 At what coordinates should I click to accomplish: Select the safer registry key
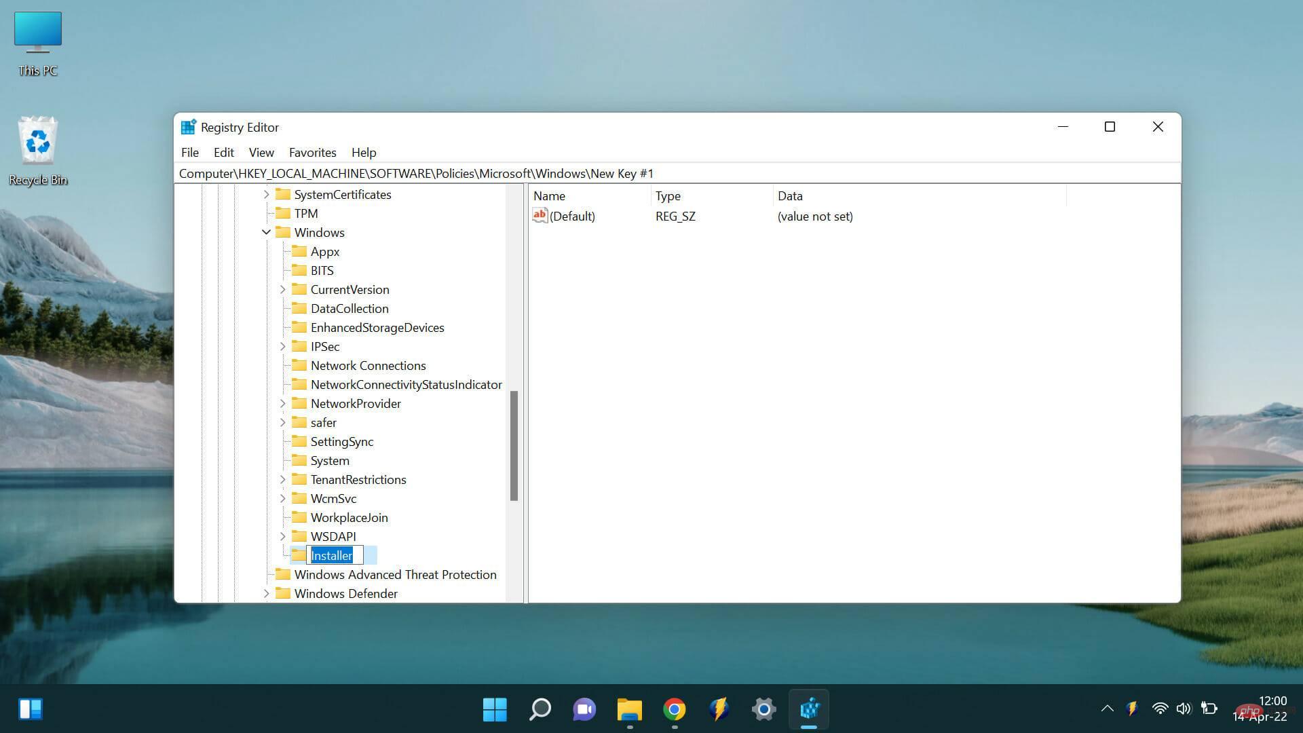click(x=323, y=421)
